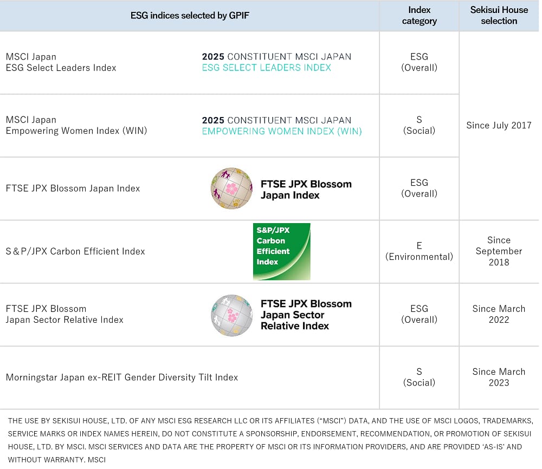Select the 'ESG indices selected by GPIF' header
The height and width of the screenshot is (469, 542).
[190, 16]
